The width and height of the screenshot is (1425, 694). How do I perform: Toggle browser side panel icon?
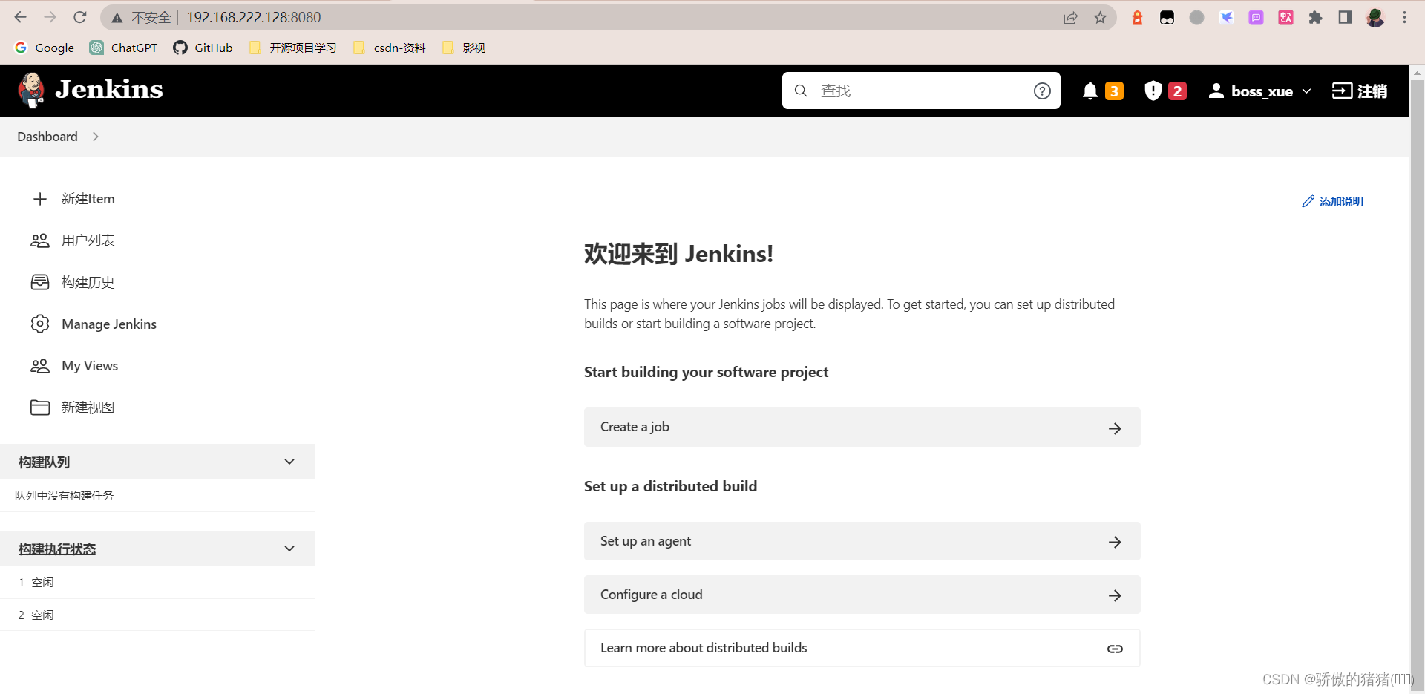[x=1345, y=17]
